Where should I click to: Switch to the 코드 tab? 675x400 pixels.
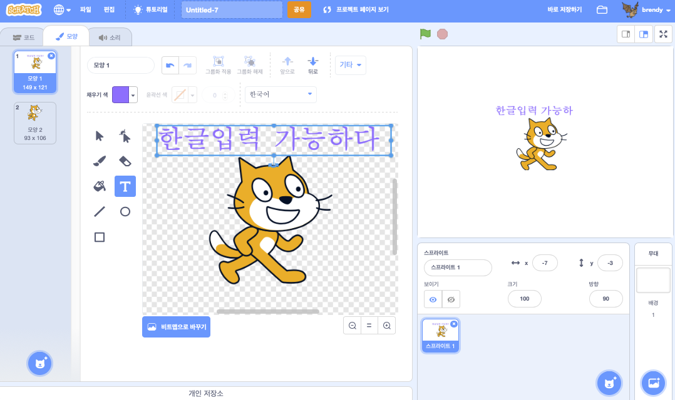(23, 37)
